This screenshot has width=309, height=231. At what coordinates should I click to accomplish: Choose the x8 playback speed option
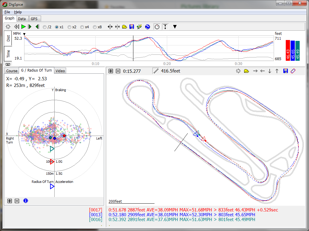(x=95, y=27)
